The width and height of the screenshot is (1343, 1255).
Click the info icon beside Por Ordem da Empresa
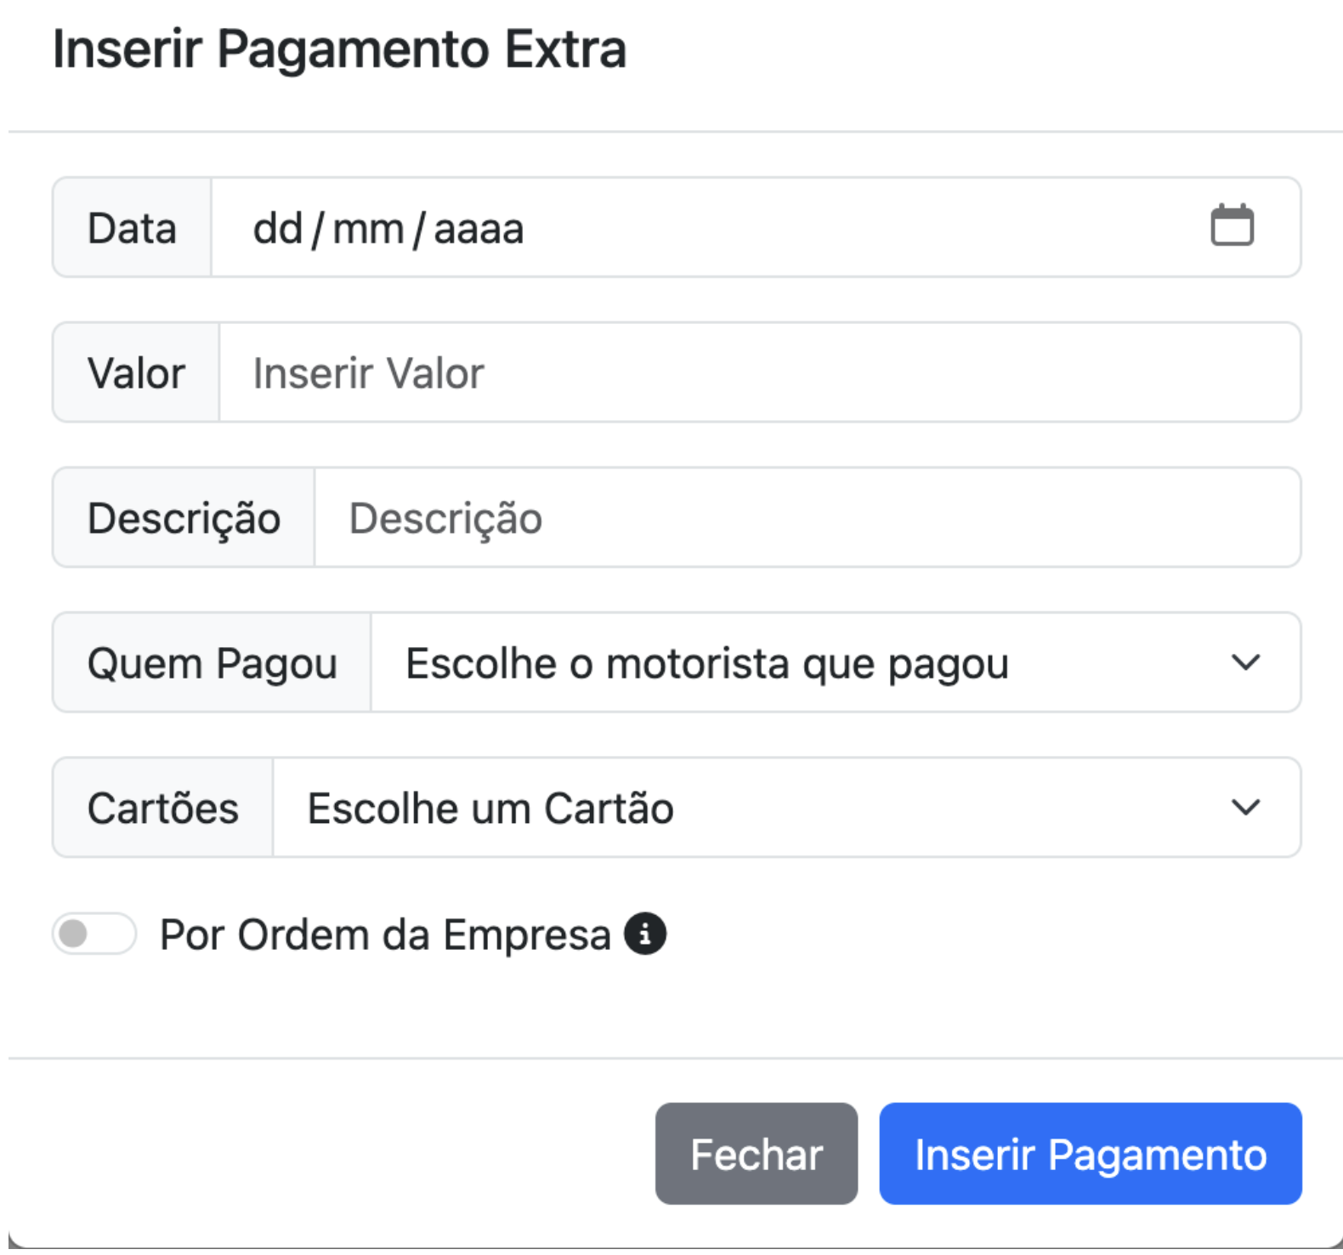click(x=645, y=934)
